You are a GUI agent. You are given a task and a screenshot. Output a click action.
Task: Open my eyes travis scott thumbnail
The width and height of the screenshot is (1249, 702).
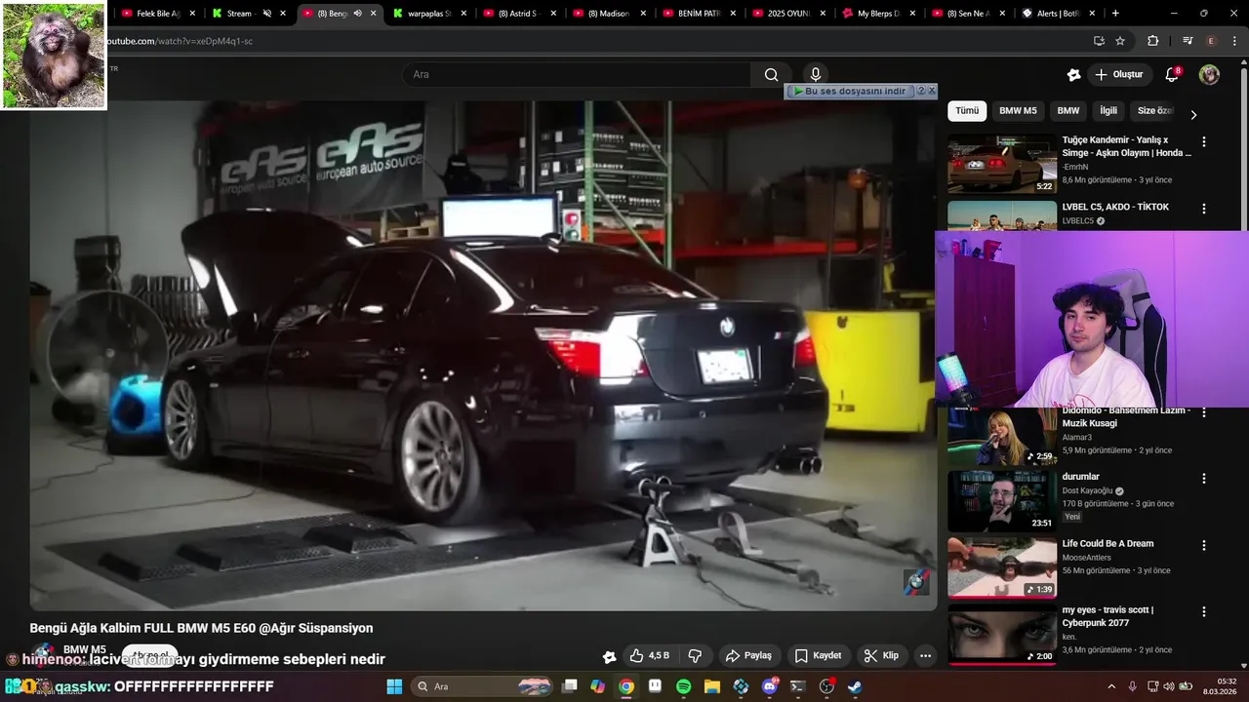coord(1002,635)
